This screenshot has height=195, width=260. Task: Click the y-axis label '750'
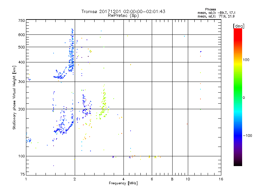pyautogui.click(x=21, y=20)
